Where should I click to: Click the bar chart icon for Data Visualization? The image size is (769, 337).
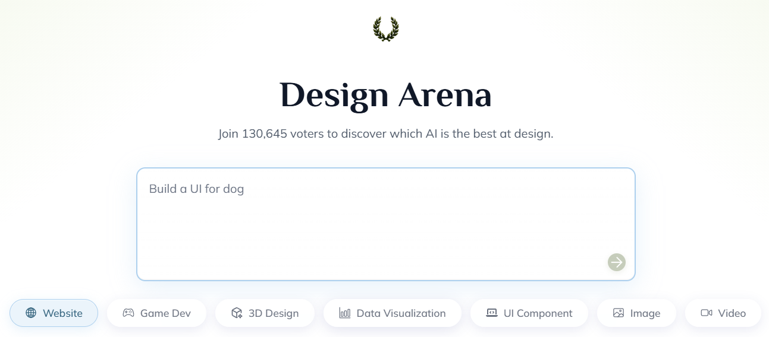coord(345,313)
